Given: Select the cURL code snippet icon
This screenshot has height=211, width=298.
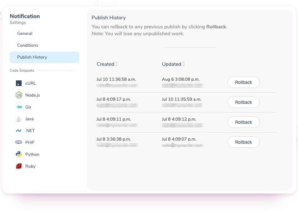Looking at the screenshot, I should [x=19, y=83].
